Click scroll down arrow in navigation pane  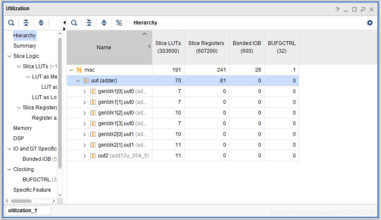[x=60, y=195]
